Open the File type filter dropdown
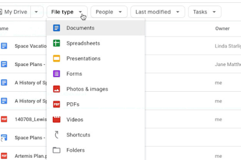The height and width of the screenshot is (160, 241). pos(67,12)
